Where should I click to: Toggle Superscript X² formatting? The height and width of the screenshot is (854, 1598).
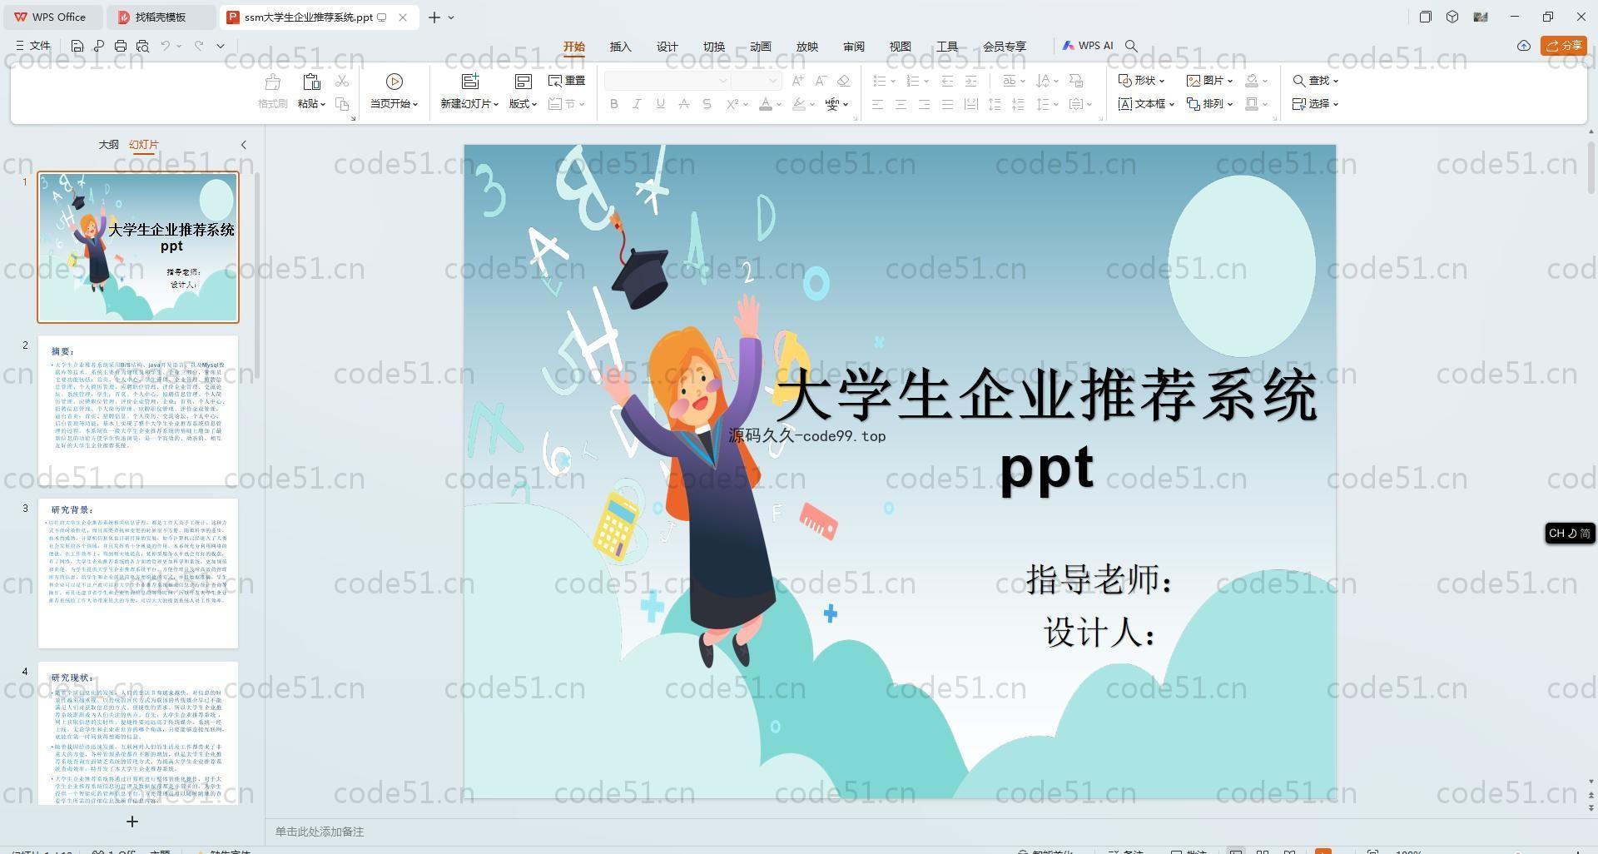pyautogui.click(x=732, y=104)
